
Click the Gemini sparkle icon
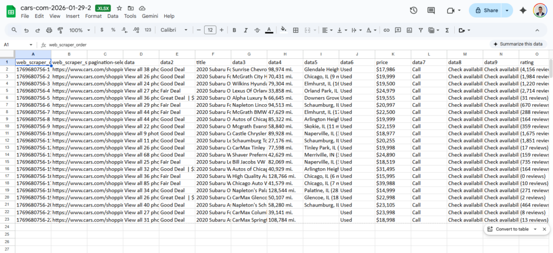(523, 10)
